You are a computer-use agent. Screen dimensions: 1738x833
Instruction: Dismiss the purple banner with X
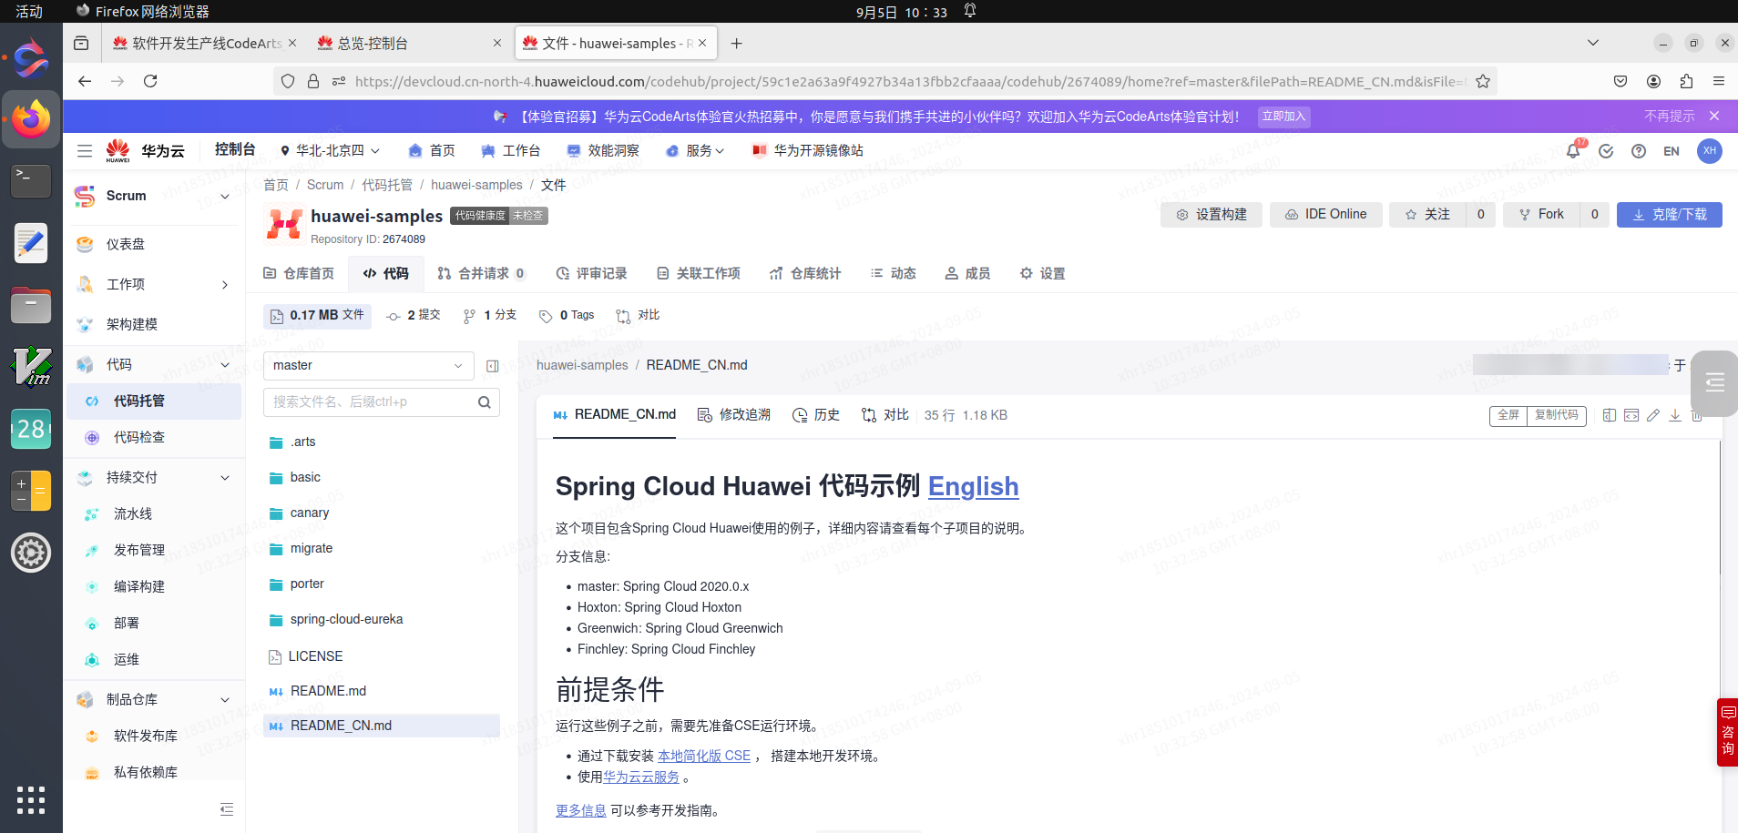tap(1714, 117)
